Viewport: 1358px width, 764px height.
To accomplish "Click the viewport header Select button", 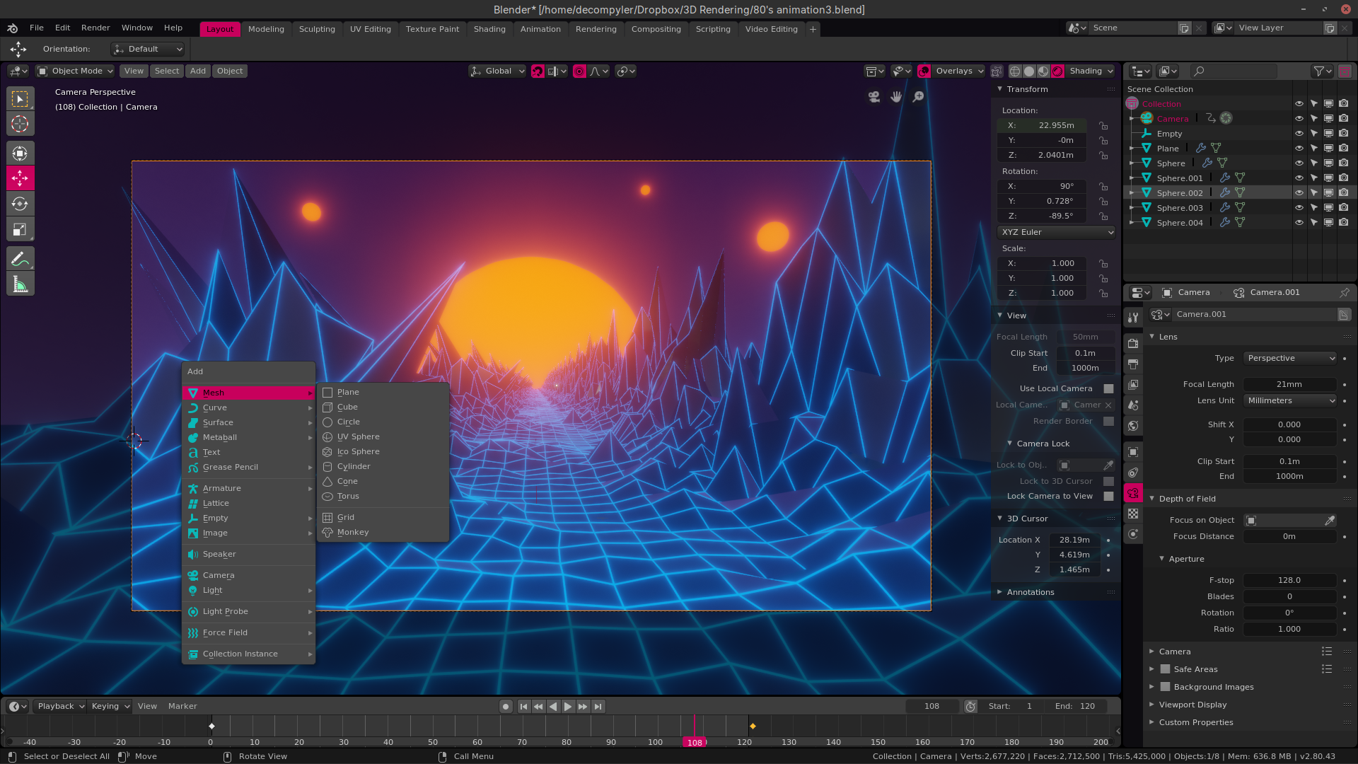I will click(x=167, y=71).
